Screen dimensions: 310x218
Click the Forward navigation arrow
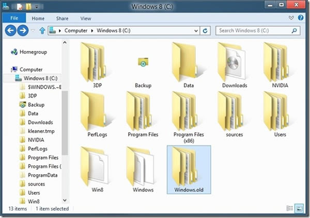coord(23,31)
